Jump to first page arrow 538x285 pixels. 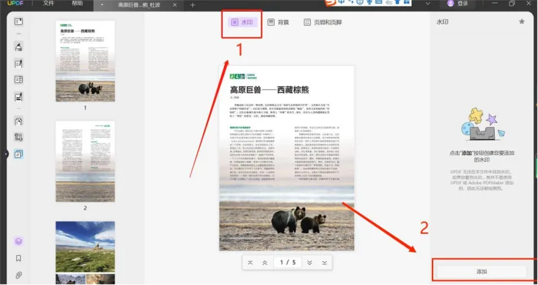coord(251,262)
